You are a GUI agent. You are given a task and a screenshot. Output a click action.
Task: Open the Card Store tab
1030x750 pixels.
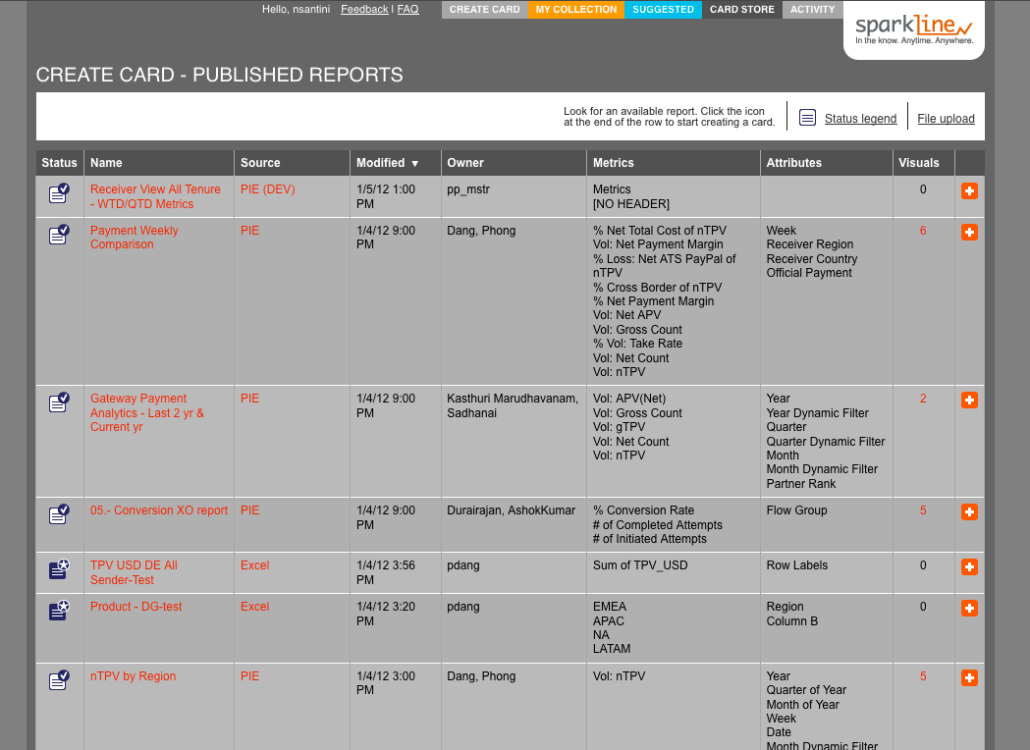click(x=741, y=9)
